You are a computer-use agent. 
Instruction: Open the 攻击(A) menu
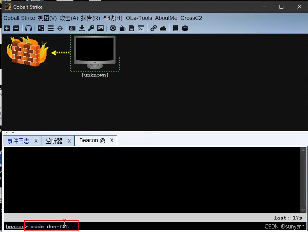(69, 18)
